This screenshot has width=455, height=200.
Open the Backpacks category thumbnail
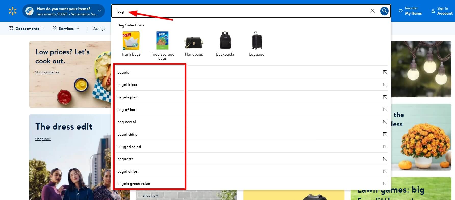point(225,40)
